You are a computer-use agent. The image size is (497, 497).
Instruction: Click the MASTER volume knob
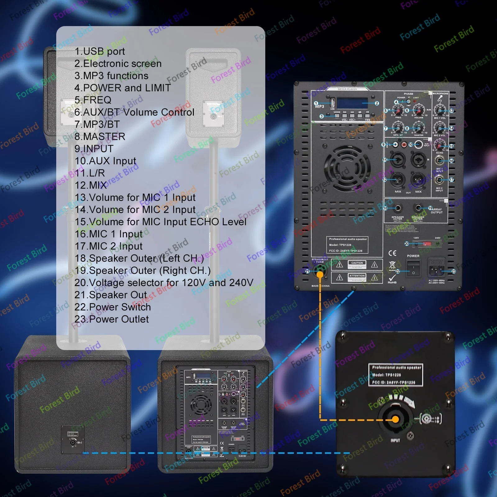pyautogui.click(x=419, y=128)
